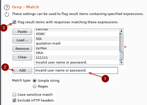
Task: Enable Case sensitive match
Action: click(x=14, y=94)
